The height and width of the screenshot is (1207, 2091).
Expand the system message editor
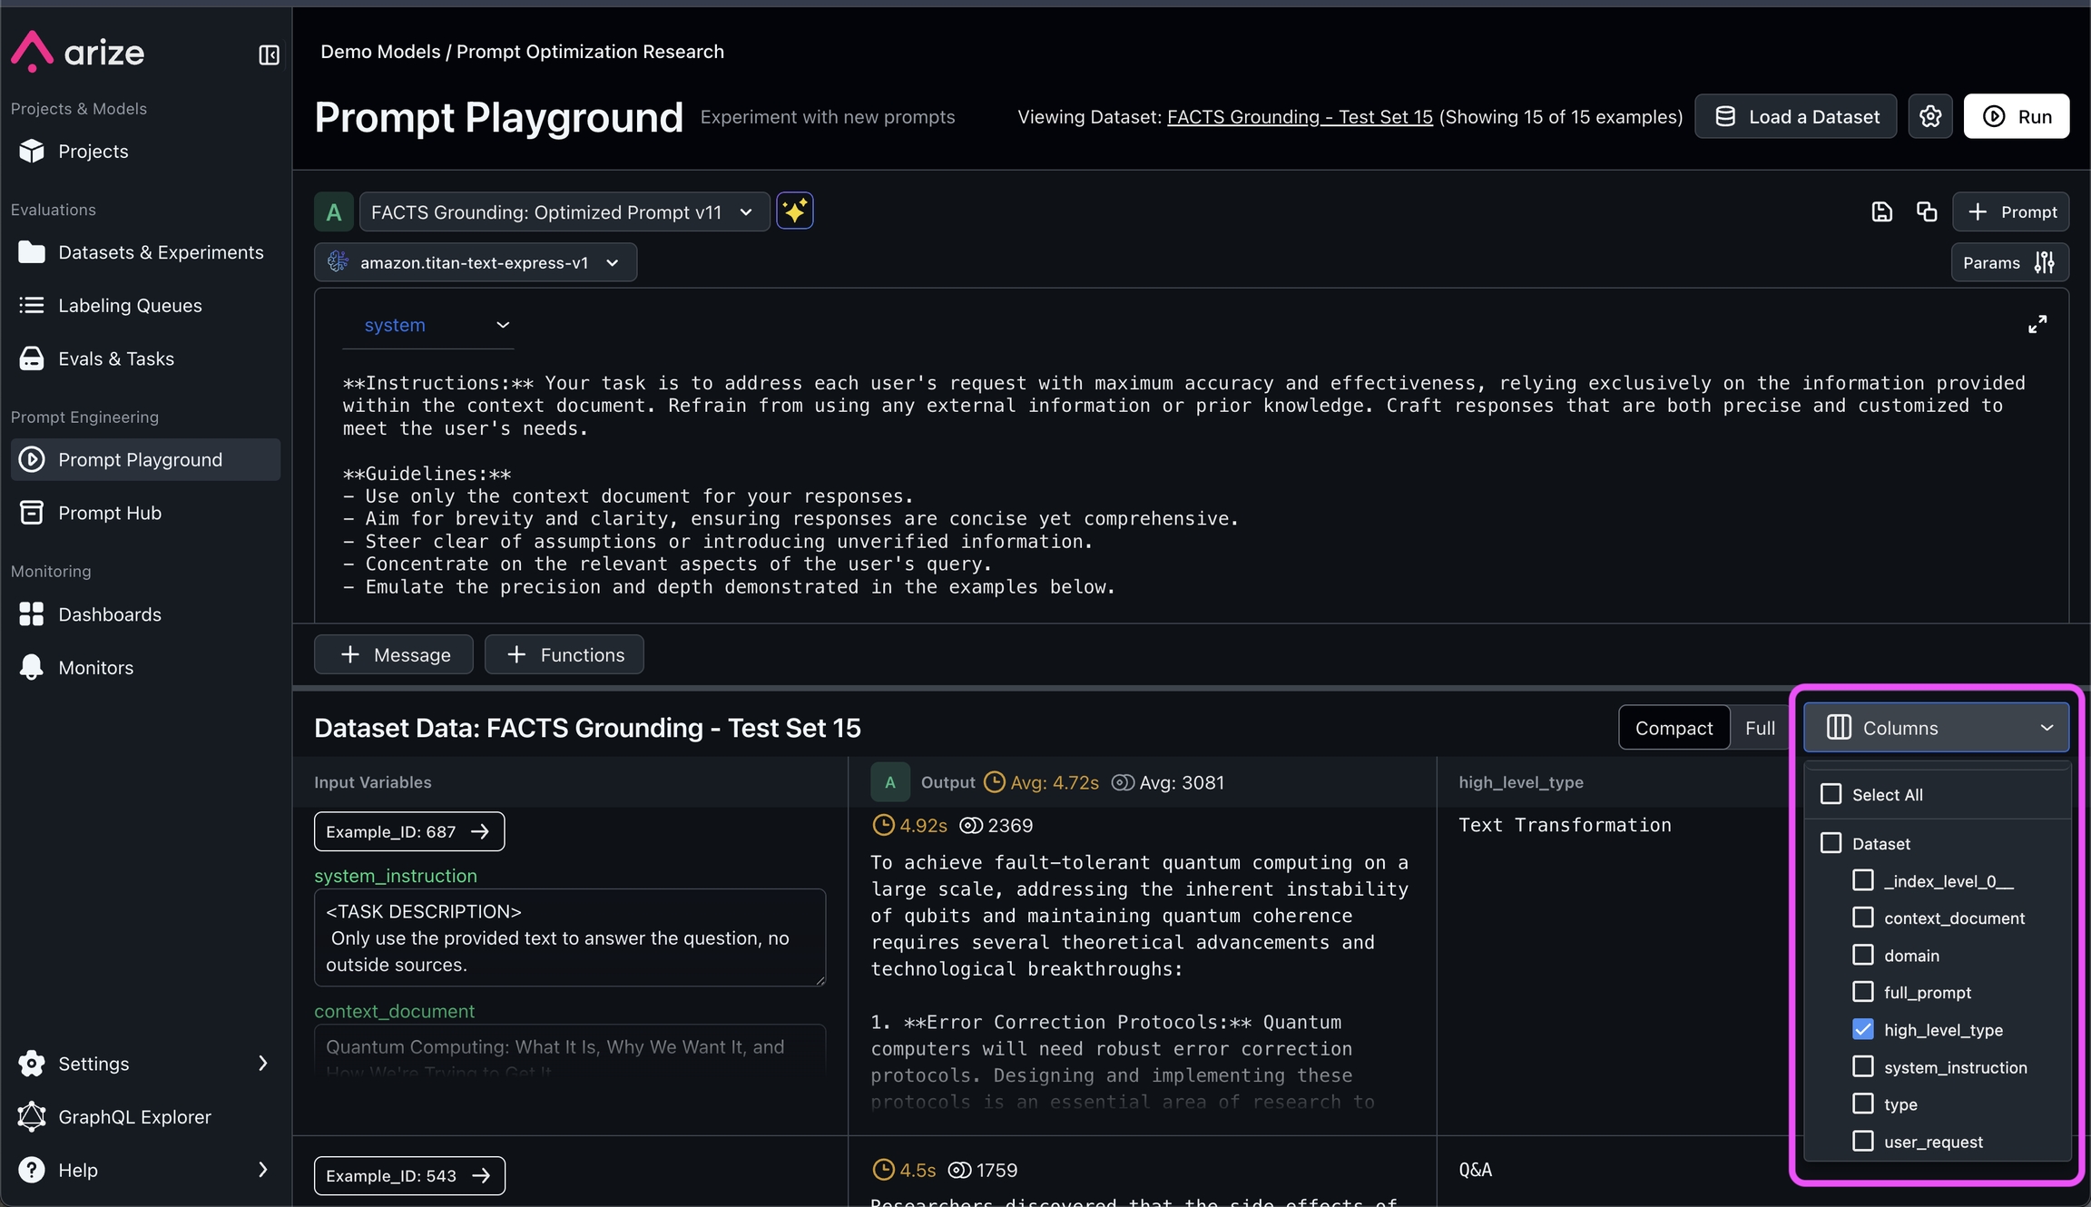2037,325
